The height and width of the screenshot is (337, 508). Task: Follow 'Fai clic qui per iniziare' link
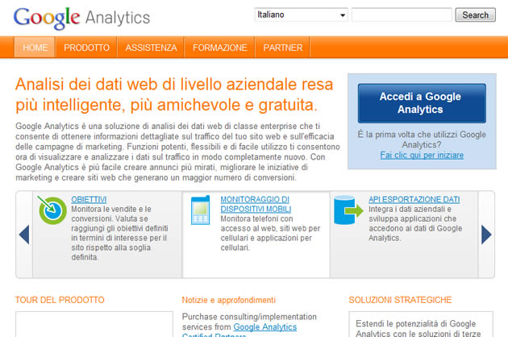(422, 156)
